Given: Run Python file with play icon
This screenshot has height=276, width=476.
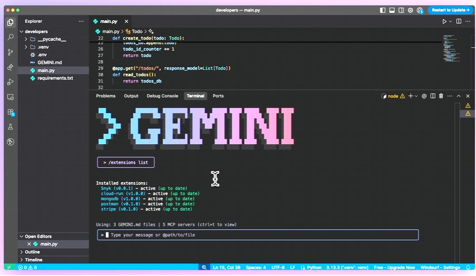Looking at the screenshot, I should pos(444,22).
